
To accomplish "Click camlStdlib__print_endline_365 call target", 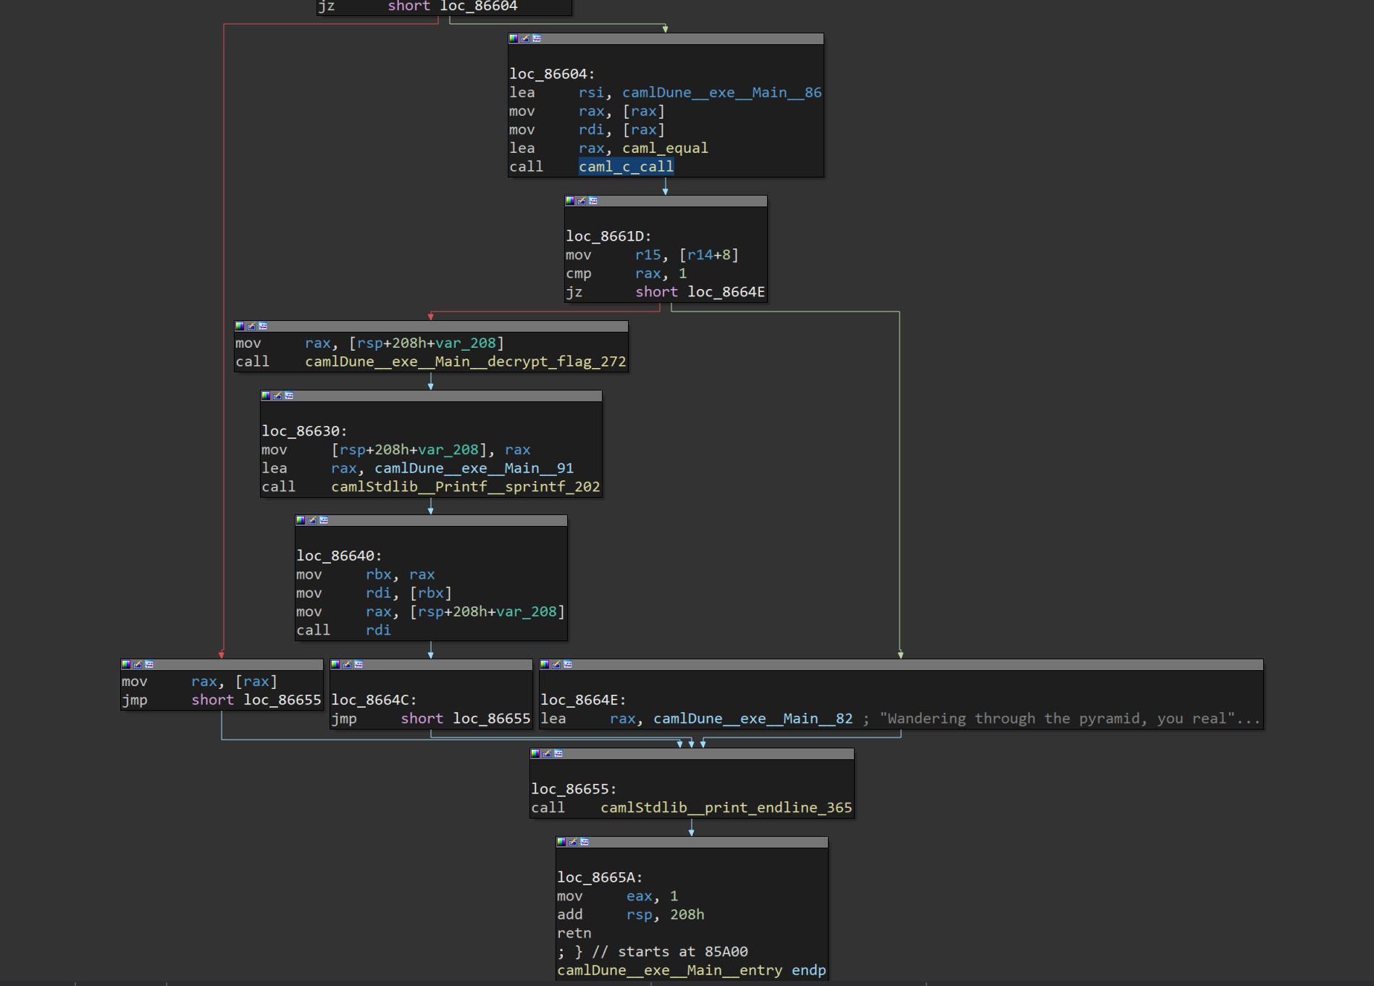I will coord(726,808).
